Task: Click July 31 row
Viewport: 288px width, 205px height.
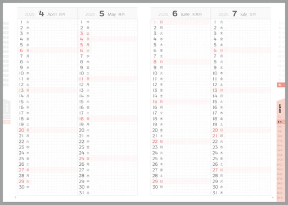Action: pyautogui.click(x=241, y=193)
